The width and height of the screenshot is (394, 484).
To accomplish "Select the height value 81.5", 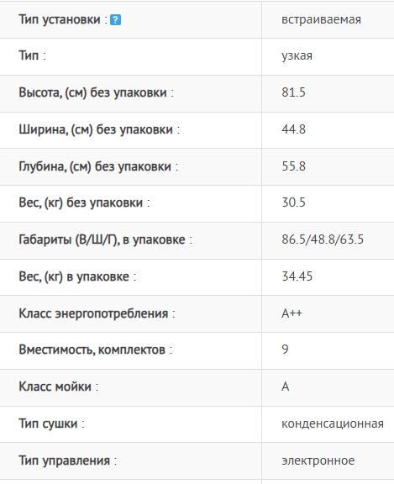I will pos(293,92).
